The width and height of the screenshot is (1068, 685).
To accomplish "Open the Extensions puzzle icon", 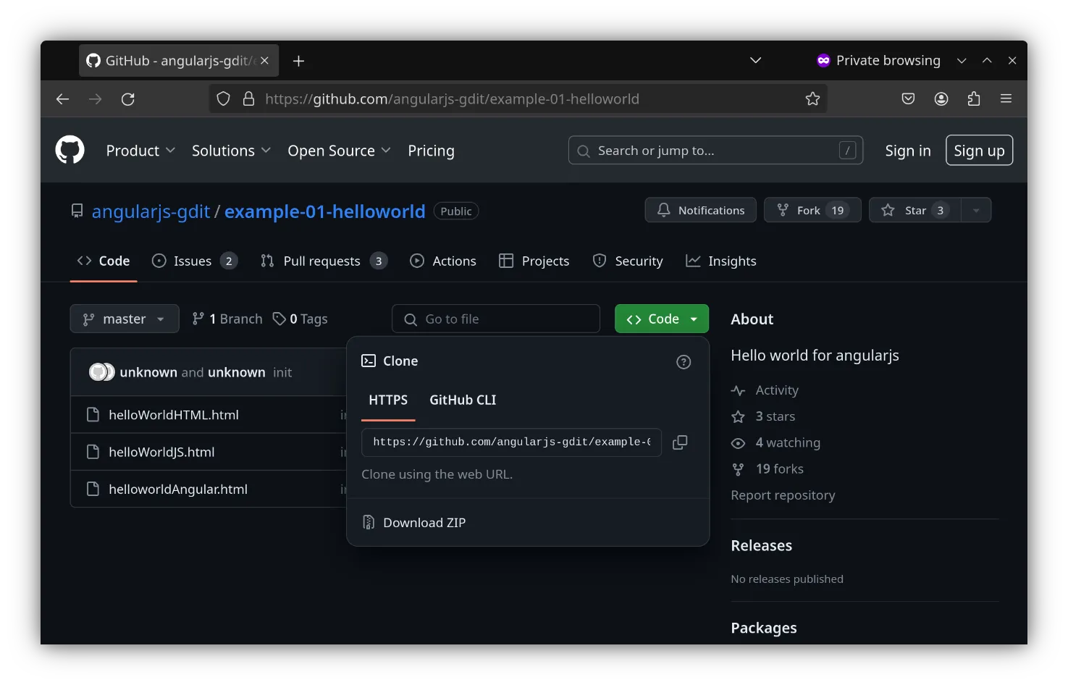I will 974,99.
